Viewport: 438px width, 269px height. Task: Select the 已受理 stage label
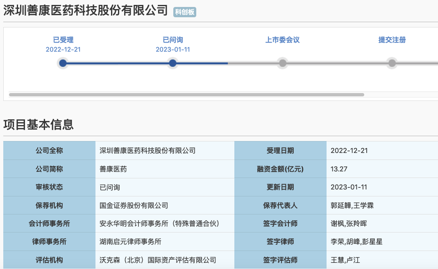(x=63, y=40)
